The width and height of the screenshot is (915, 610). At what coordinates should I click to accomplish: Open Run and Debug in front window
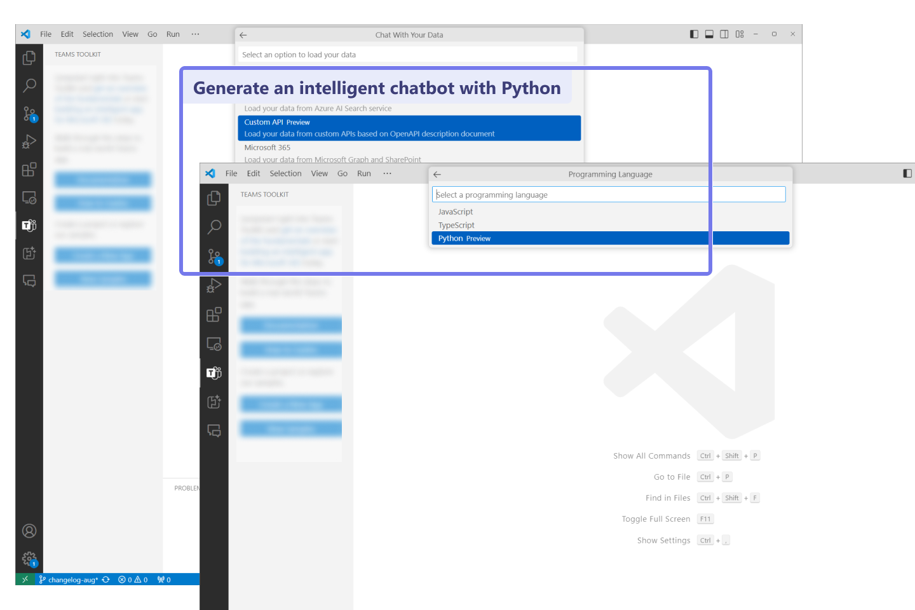(x=214, y=285)
